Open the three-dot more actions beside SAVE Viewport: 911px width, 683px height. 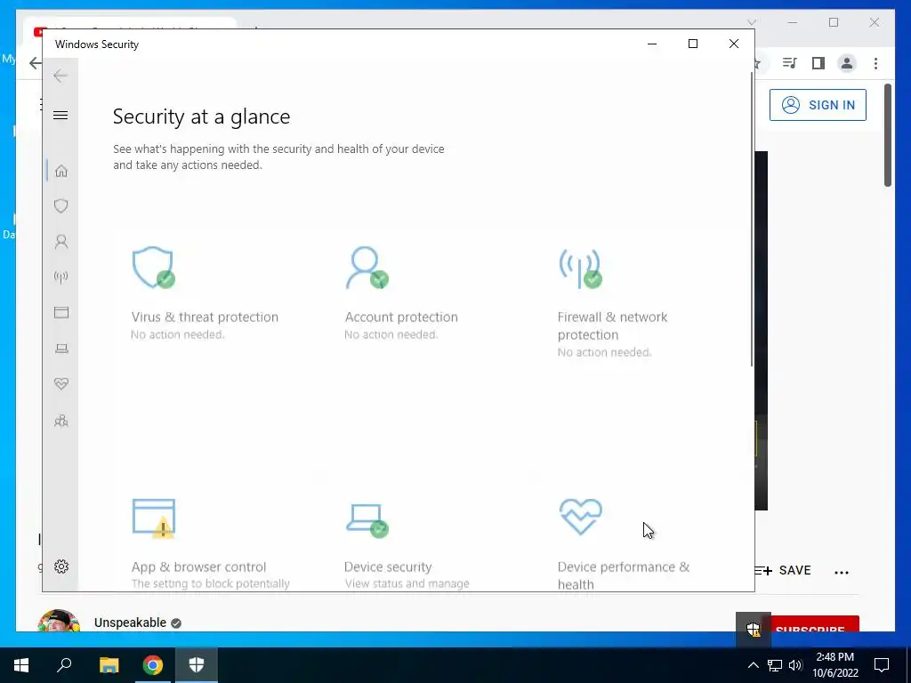842,572
